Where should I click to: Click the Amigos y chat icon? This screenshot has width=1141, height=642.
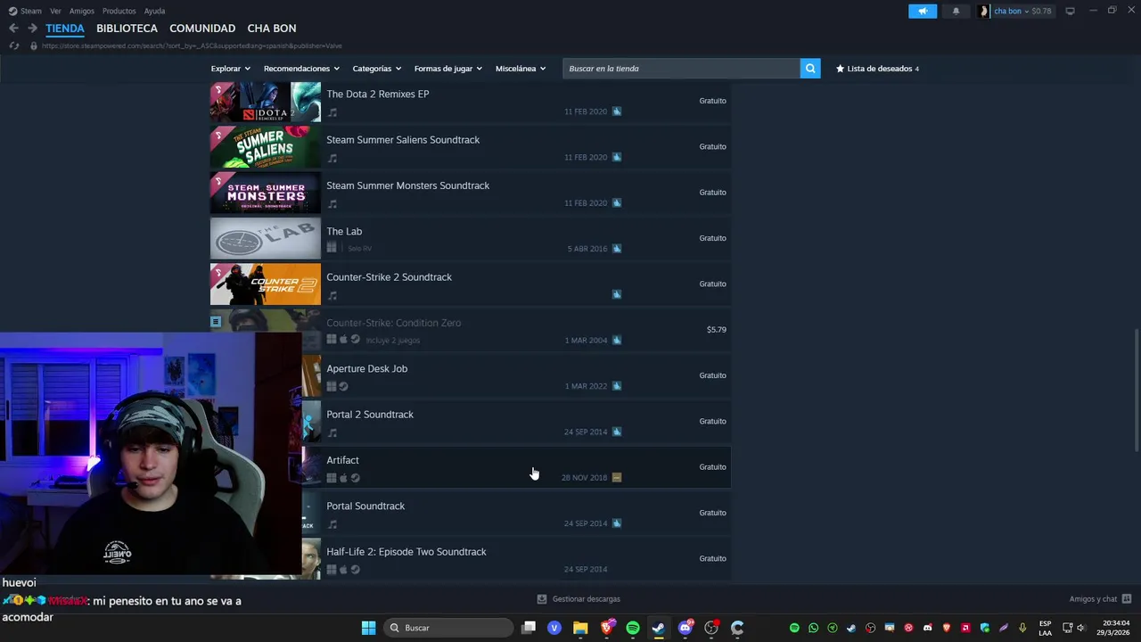click(x=1127, y=599)
